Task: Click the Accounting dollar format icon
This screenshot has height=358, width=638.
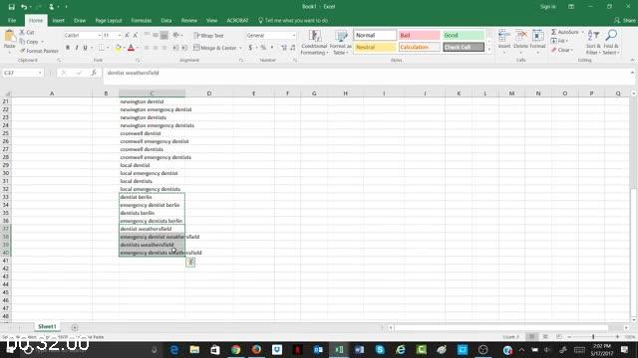Action: pos(250,48)
